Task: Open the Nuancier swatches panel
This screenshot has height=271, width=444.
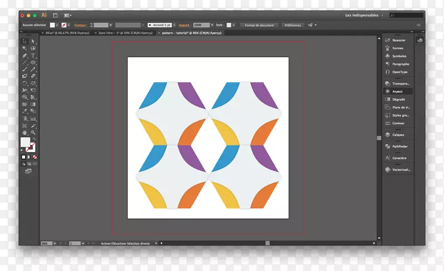Action: tap(398, 41)
